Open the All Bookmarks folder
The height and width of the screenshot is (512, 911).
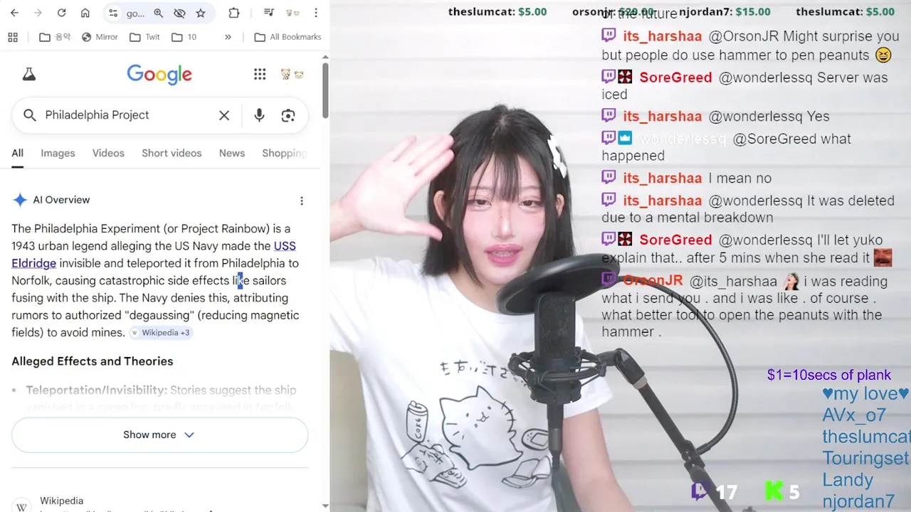tap(288, 37)
